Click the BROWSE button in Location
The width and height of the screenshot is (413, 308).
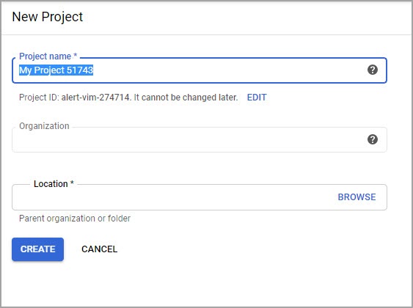point(357,197)
